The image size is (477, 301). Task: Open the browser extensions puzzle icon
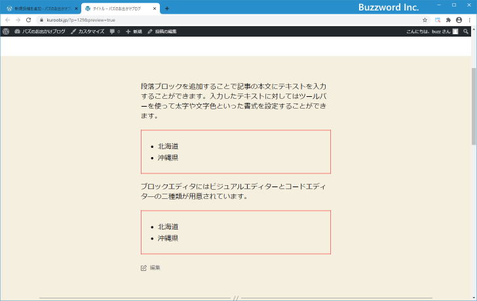(x=448, y=20)
